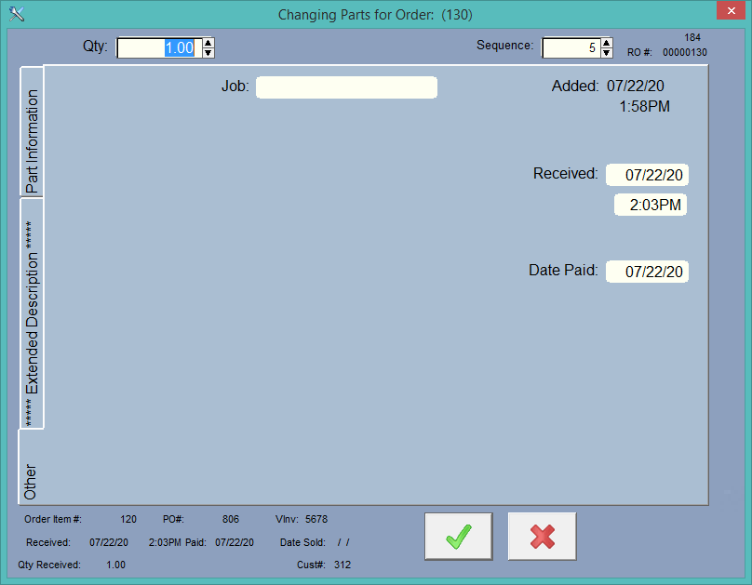Click the Job label
The image size is (752, 585).
click(235, 86)
